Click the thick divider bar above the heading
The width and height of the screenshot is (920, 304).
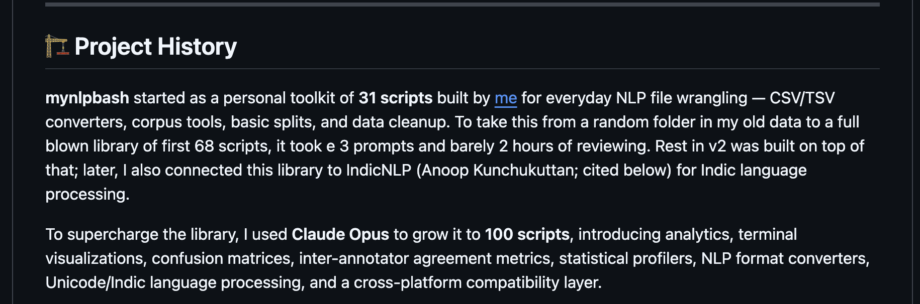tap(462, 5)
